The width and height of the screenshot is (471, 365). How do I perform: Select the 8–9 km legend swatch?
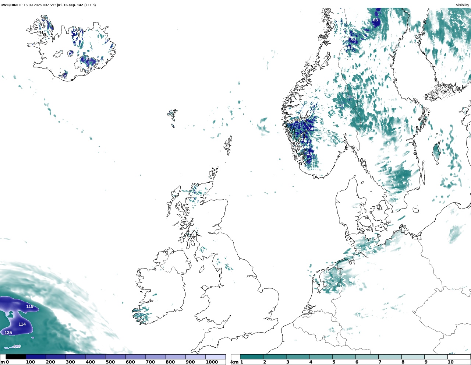click(413, 357)
